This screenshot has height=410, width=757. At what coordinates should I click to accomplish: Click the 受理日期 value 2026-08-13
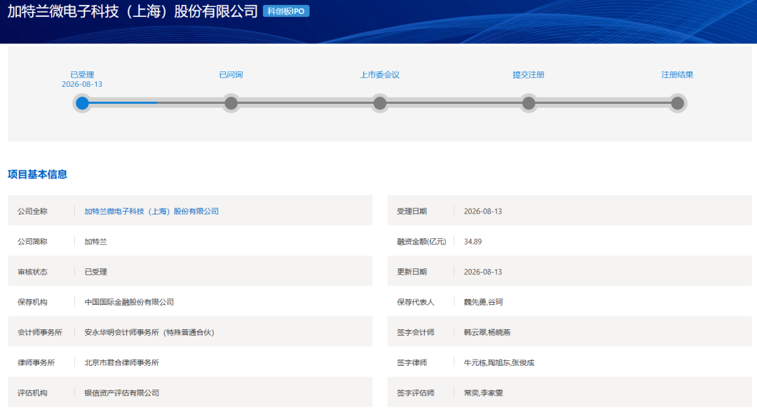(483, 211)
